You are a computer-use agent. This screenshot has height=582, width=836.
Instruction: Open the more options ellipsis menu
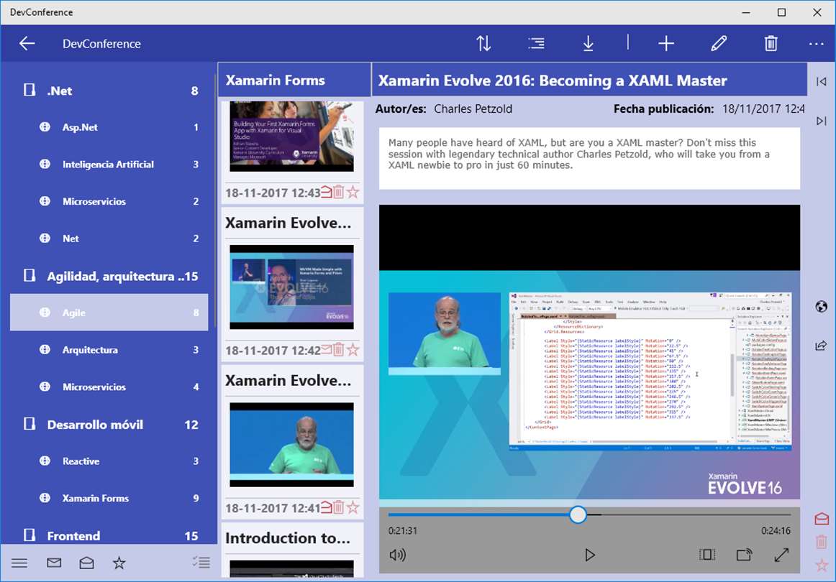pos(817,44)
